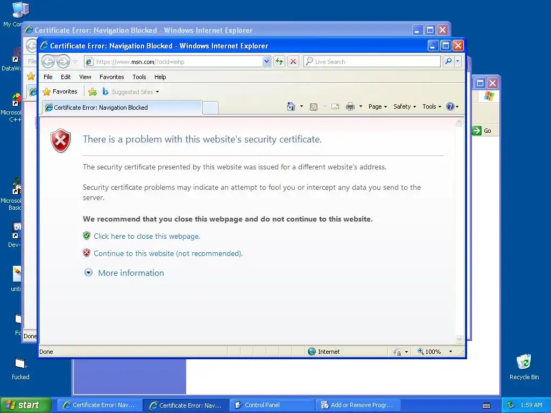551x413 pixels.
Task: Click the 100% zoom level button
Action: tap(429, 352)
